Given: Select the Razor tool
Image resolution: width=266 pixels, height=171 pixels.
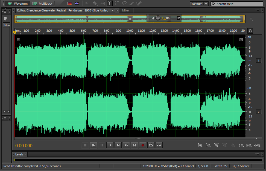Looking at the screenshot, I should coord(95,3).
